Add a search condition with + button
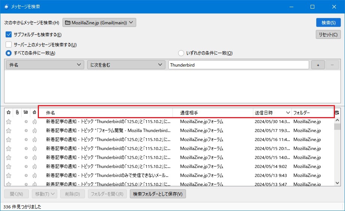Image resolution: width=345 pixels, height=211 pixels. coord(318,65)
